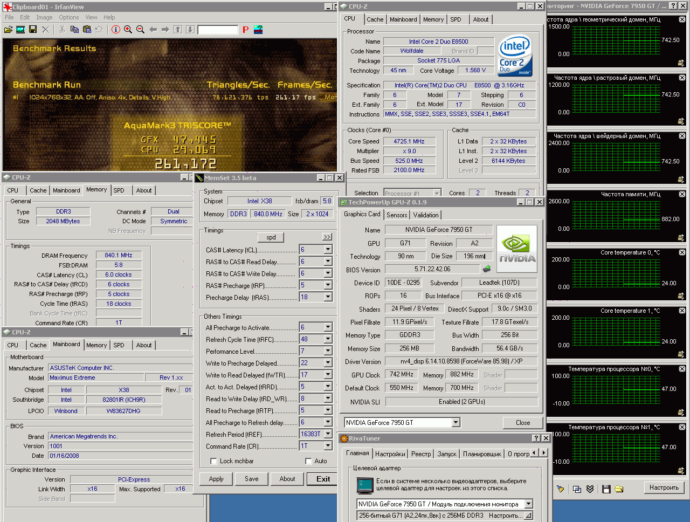
Task: Open the Image menu in IrfanView
Action: pos(44,17)
